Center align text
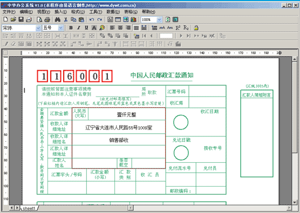 click(x=120, y=28)
